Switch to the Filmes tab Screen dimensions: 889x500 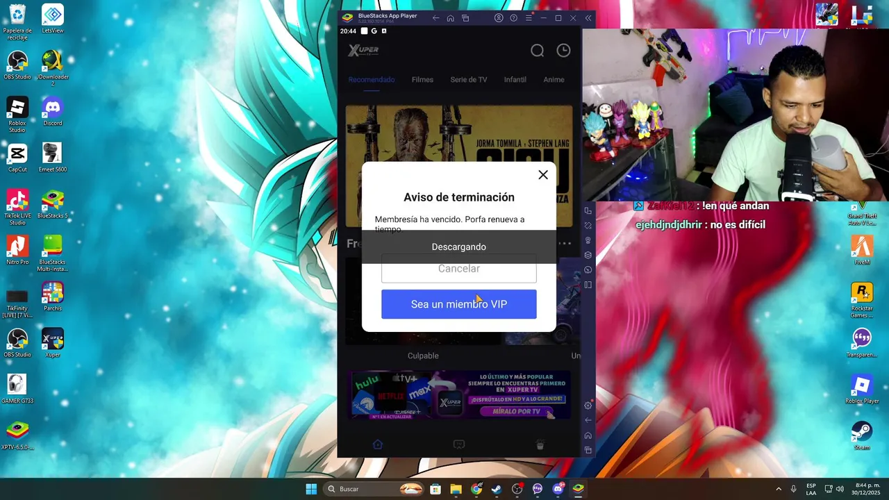click(x=422, y=80)
